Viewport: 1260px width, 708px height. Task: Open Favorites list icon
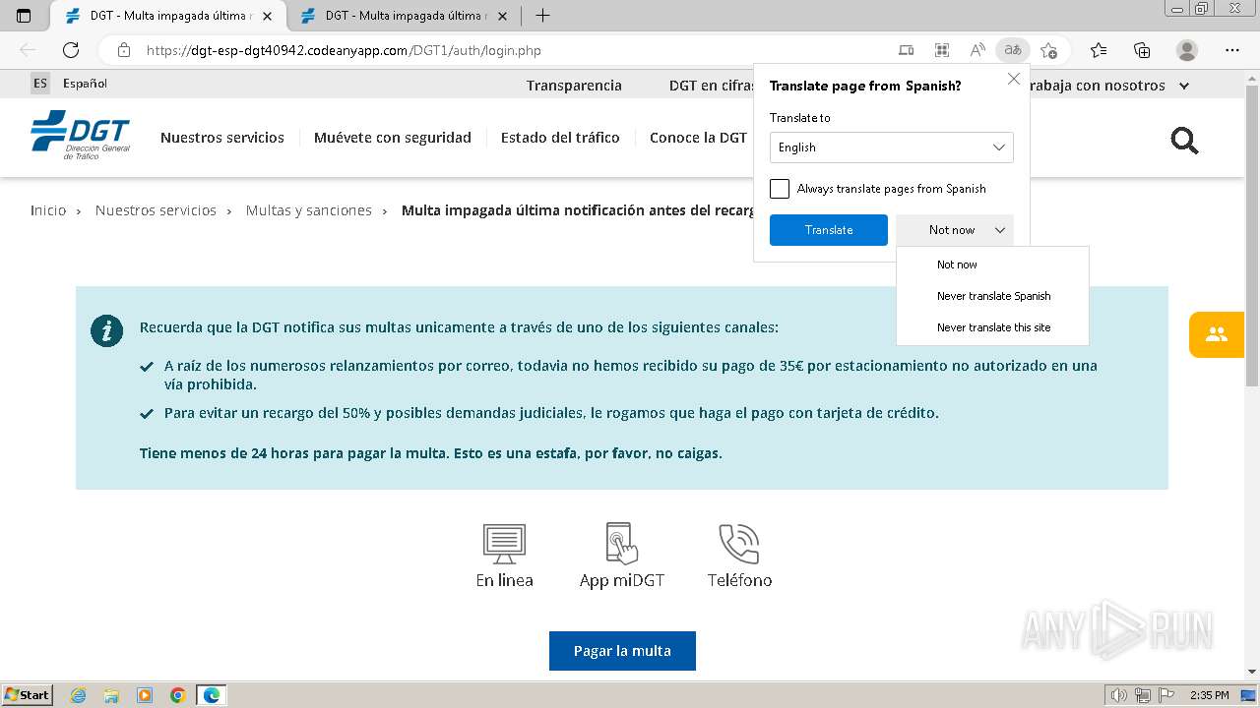(x=1099, y=50)
